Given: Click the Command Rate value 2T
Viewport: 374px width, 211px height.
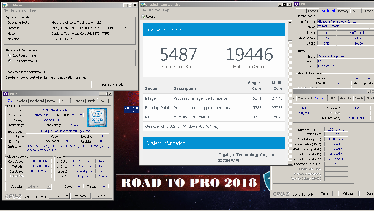Looking at the screenshot, I should [x=336, y=164].
